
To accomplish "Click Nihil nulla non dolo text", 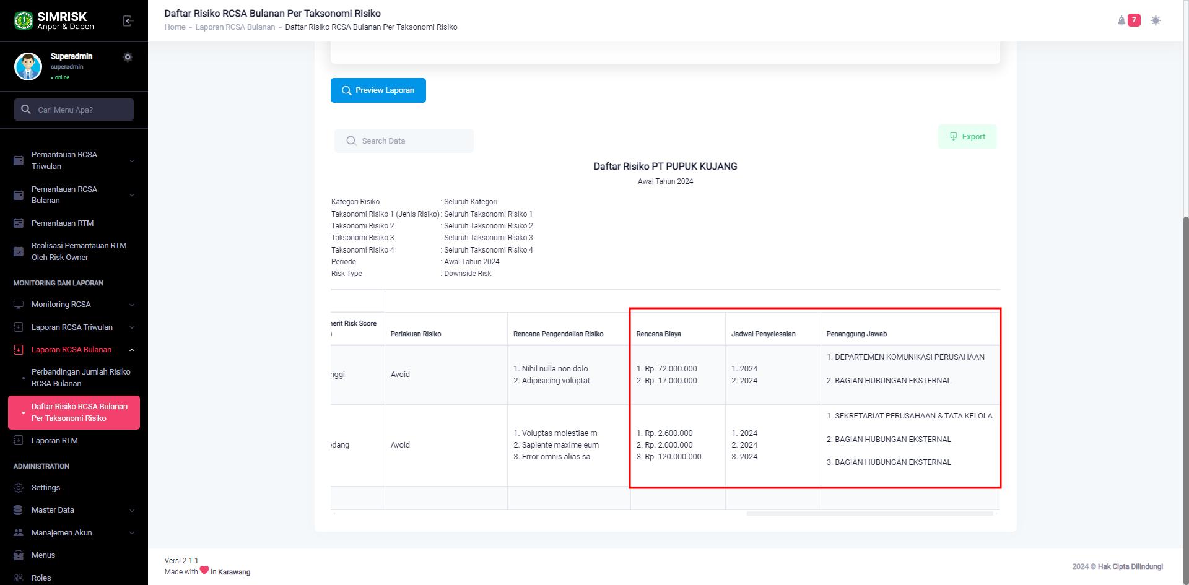I will [x=555, y=369].
